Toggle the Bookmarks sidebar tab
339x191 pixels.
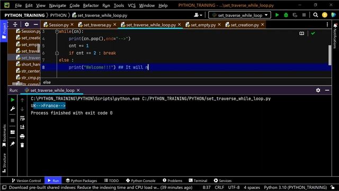click(4, 136)
